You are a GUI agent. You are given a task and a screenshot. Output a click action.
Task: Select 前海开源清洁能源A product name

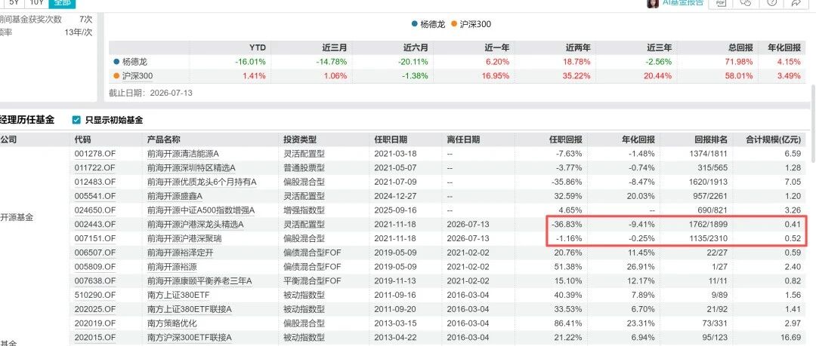click(x=183, y=154)
